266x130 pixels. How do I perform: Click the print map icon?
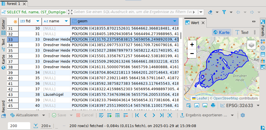point(213,105)
